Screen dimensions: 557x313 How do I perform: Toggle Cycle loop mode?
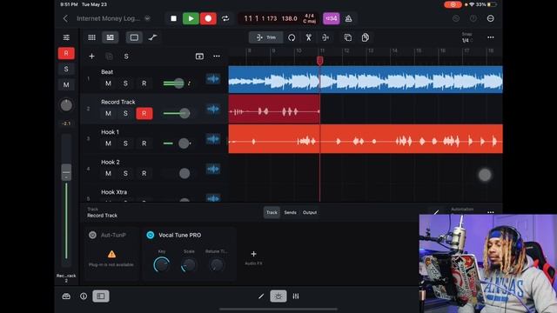(225, 18)
